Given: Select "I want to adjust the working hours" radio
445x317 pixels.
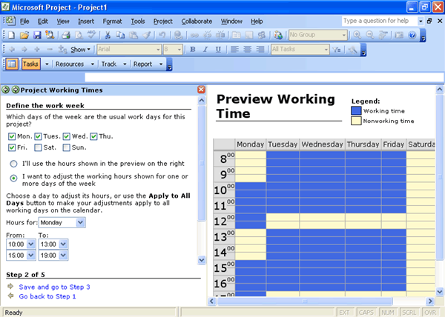Looking at the screenshot, I should pyautogui.click(x=13, y=178).
